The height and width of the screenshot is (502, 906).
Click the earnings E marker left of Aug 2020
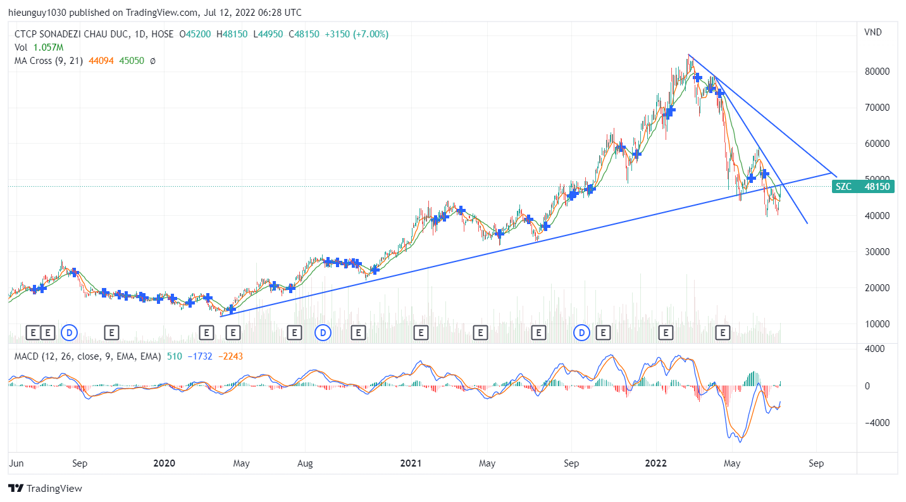click(294, 332)
